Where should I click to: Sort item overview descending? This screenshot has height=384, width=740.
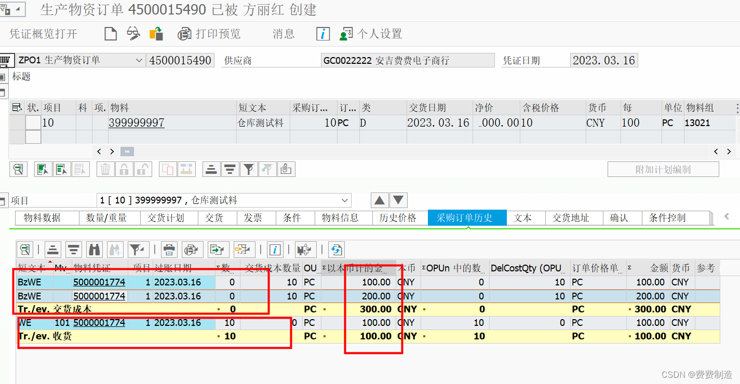[x=230, y=169]
